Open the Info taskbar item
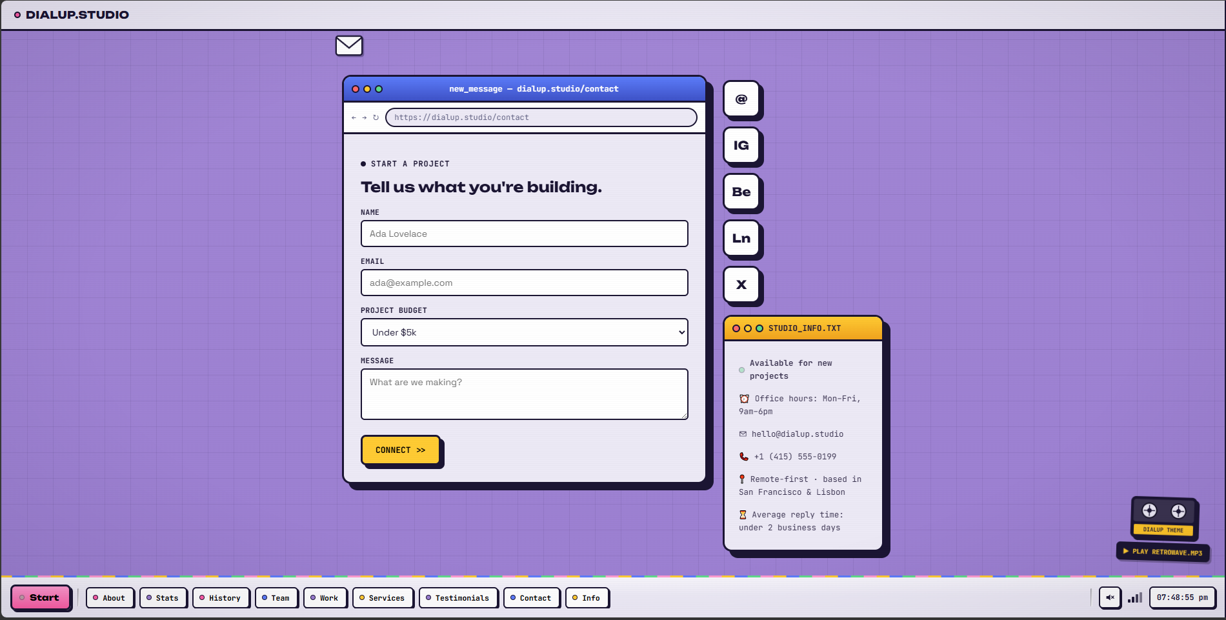The width and height of the screenshot is (1226, 620). (x=587, y=598)
